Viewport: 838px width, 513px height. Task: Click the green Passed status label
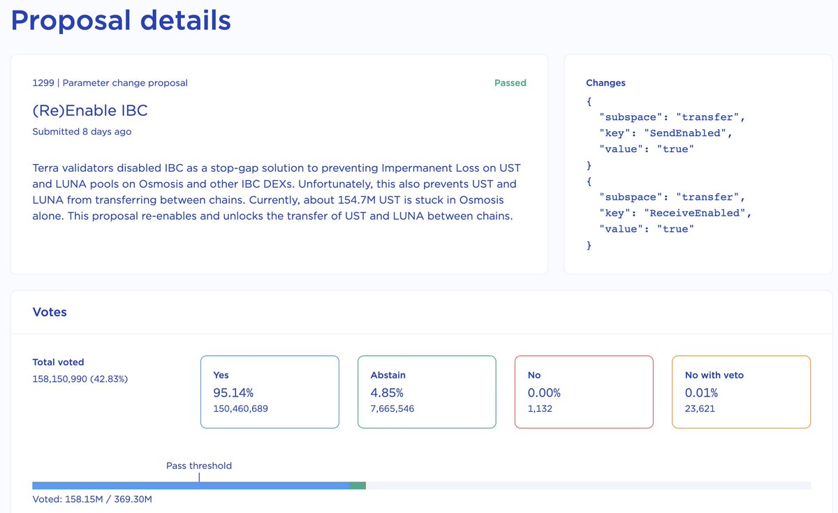tap(510, 82)
